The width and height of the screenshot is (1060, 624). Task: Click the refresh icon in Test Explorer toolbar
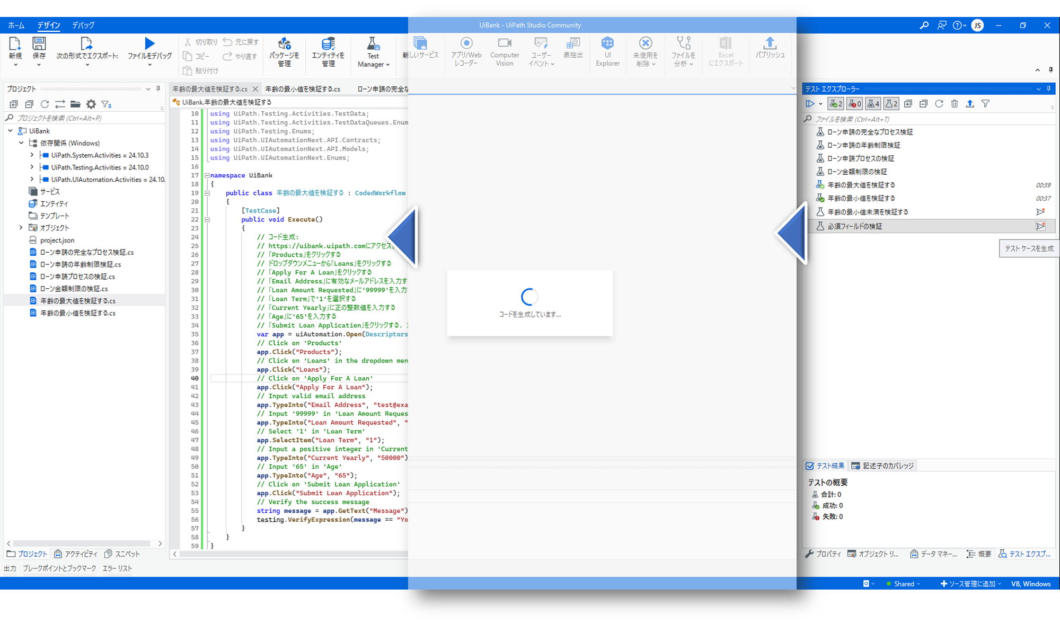click(939, 104)
